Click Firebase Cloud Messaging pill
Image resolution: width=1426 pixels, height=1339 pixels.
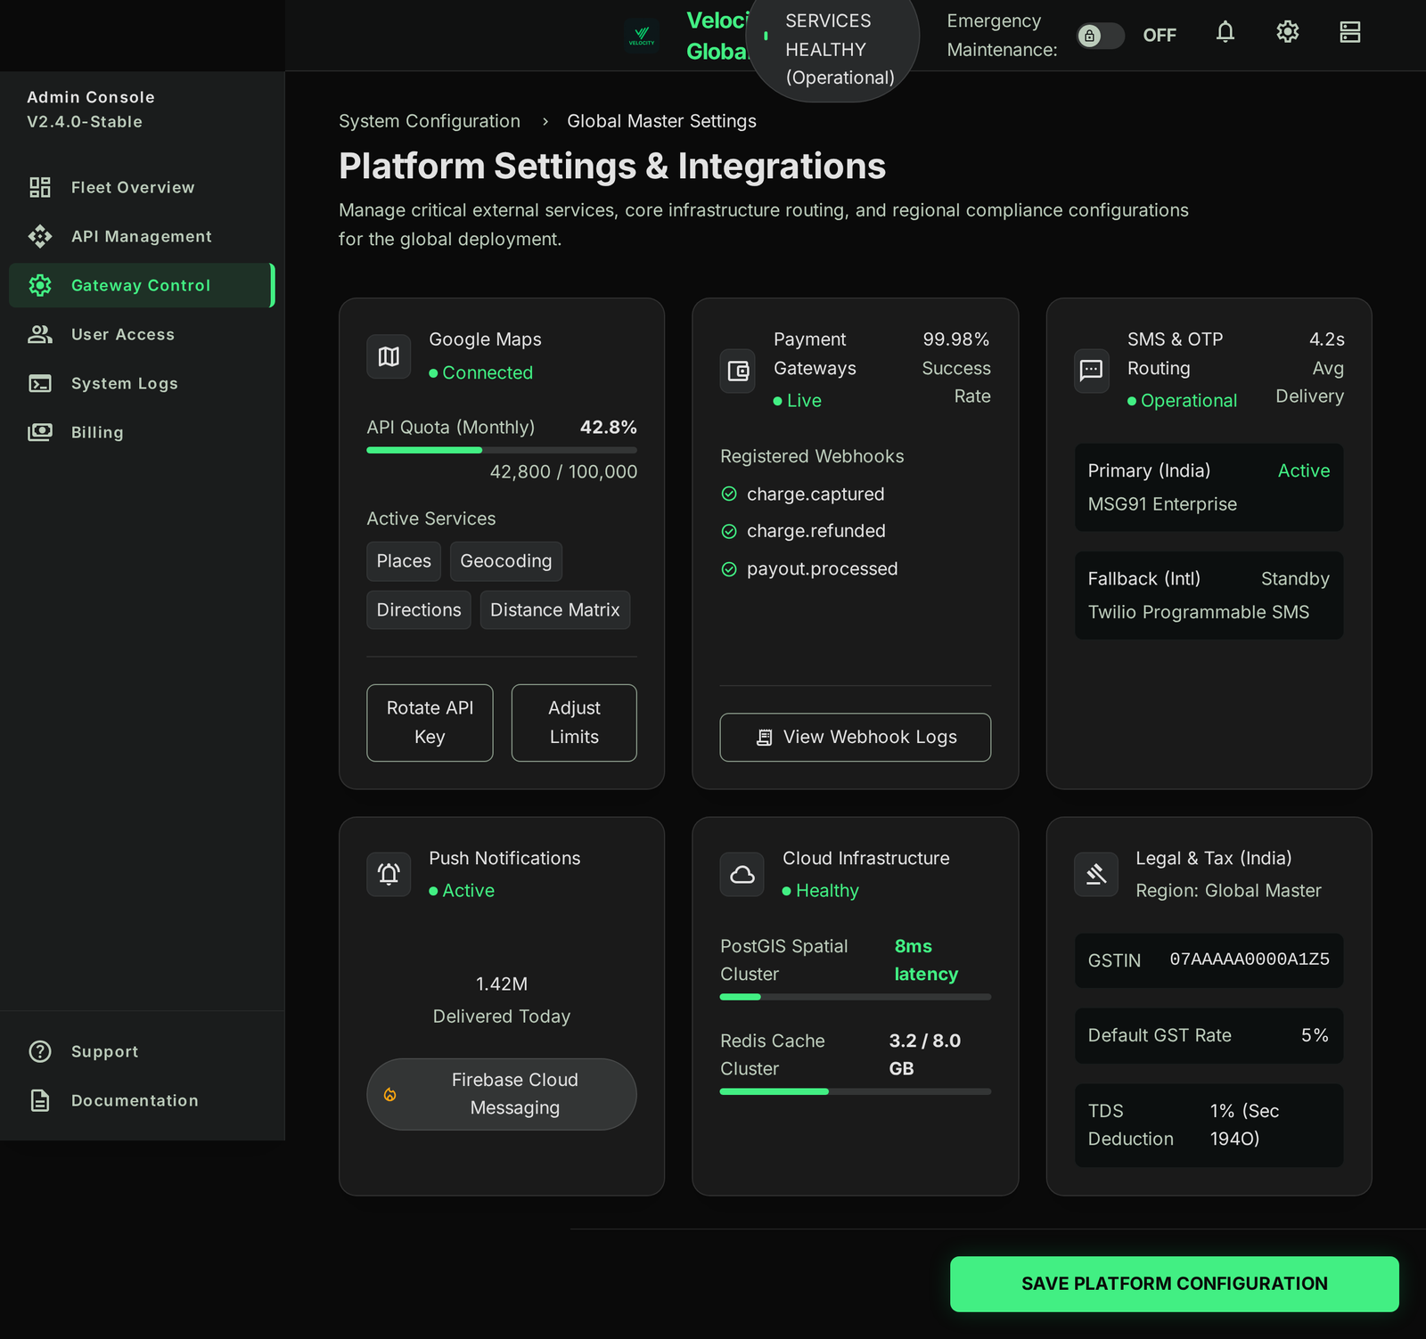click(502, 1094)
